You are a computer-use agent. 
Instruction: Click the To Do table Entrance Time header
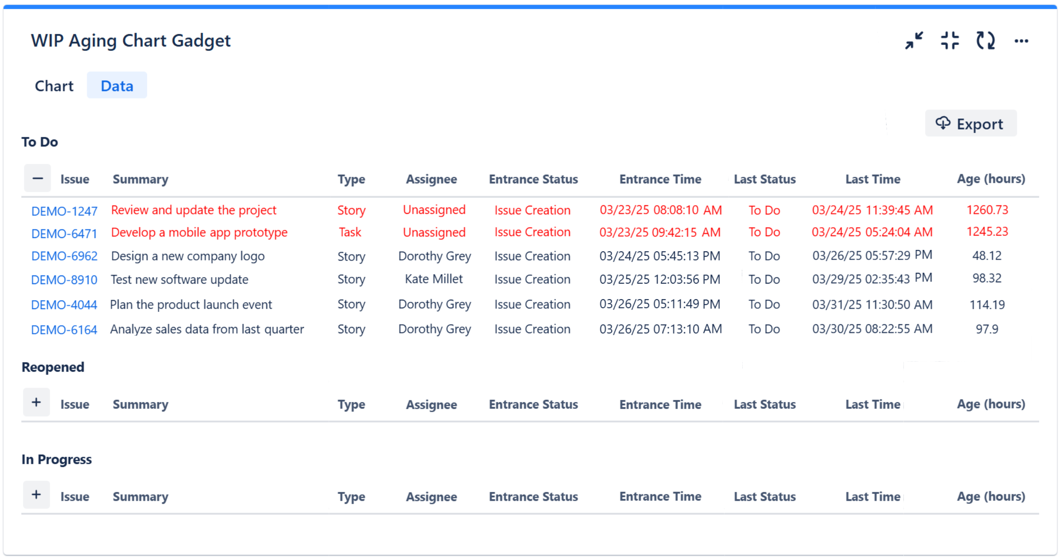pyautogui.click(x=660, y=179)
